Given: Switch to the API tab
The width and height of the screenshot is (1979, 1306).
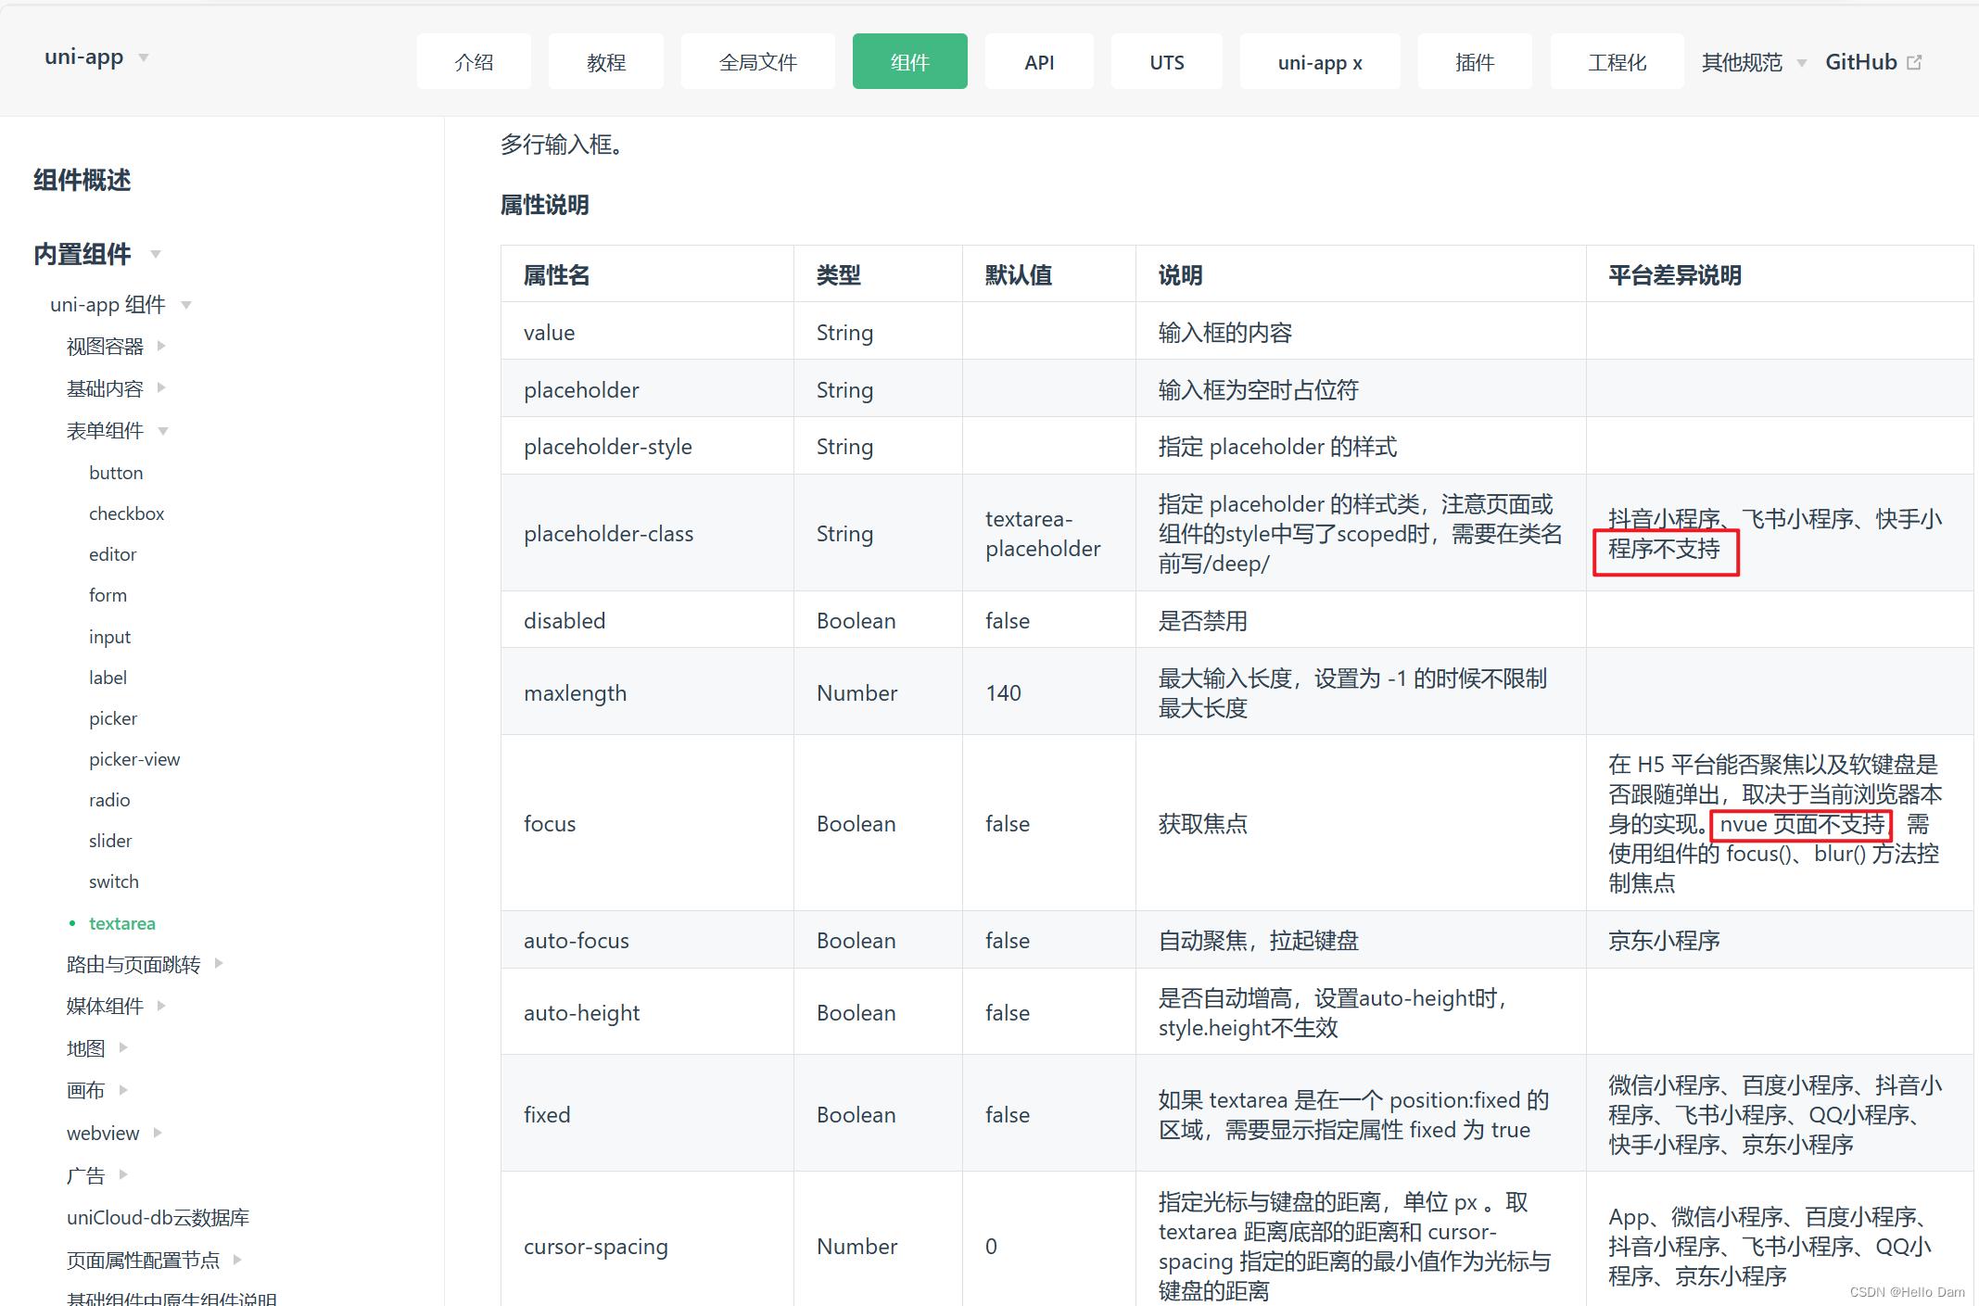Looking at the screenshot, I should point(1038,62).
